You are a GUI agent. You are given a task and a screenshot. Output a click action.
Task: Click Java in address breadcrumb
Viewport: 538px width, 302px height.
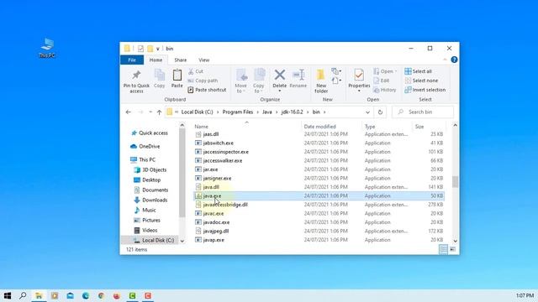coord(267,112)
